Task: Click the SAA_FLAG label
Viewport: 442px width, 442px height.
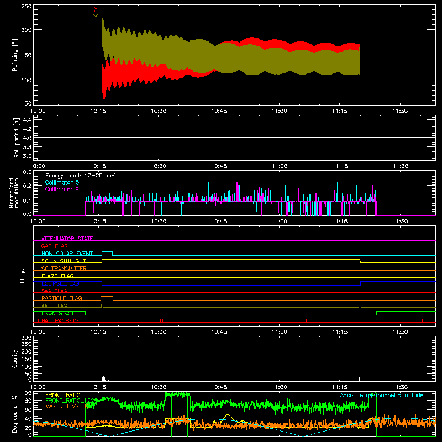Action: tap(54, 291)
